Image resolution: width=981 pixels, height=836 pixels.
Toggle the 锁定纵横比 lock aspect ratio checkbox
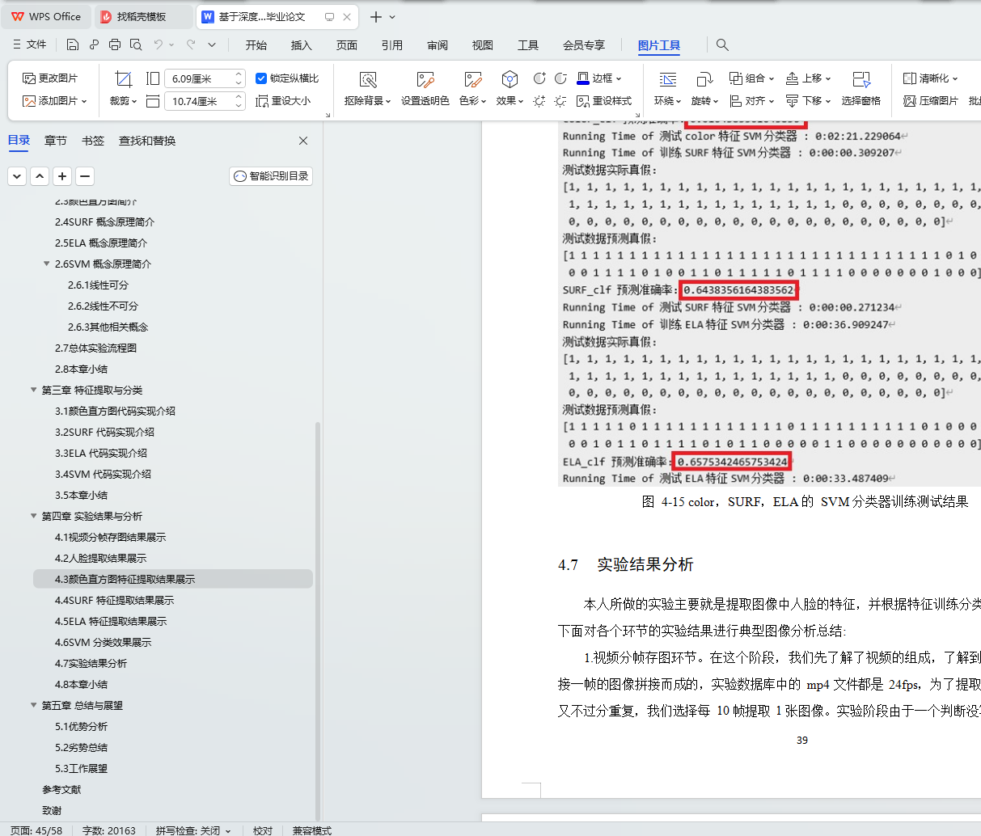point(261,78)
